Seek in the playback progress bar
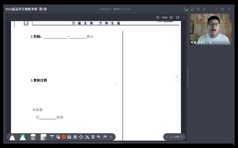238x148 pixels. [x=105, y=9]
